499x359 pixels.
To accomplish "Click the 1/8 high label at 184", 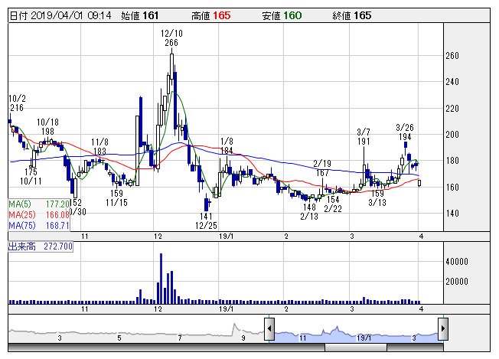I will [227, 146].
